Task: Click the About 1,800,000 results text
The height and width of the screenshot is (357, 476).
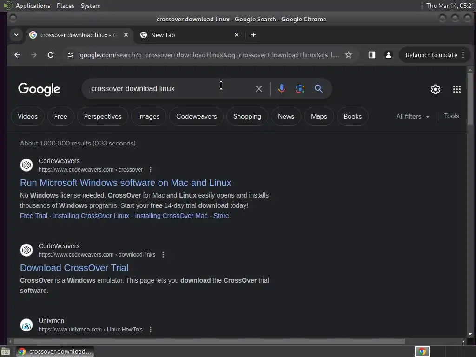Action: click(x=78, y=143)
